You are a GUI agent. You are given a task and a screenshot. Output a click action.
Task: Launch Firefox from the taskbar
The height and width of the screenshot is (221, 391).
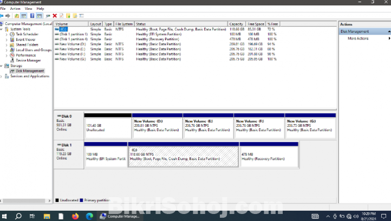tap(75, 216)
